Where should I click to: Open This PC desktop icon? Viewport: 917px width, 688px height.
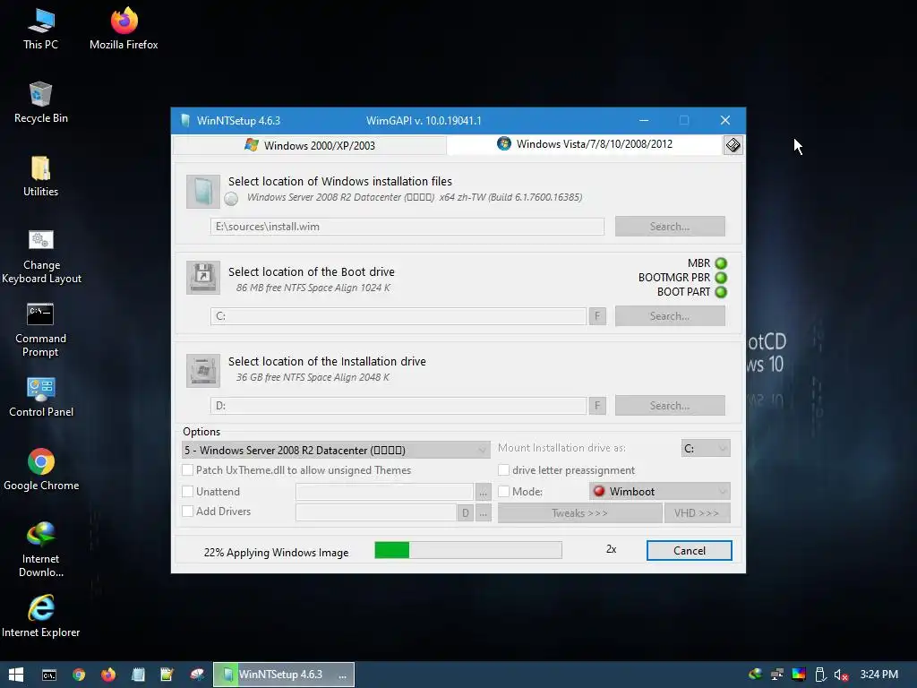coord(40,30)
